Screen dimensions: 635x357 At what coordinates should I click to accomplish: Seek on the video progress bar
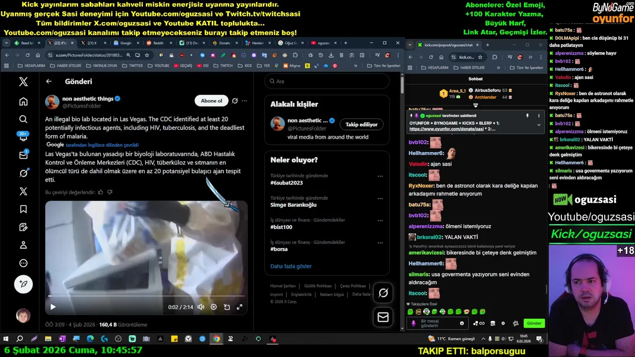point(146,296)
